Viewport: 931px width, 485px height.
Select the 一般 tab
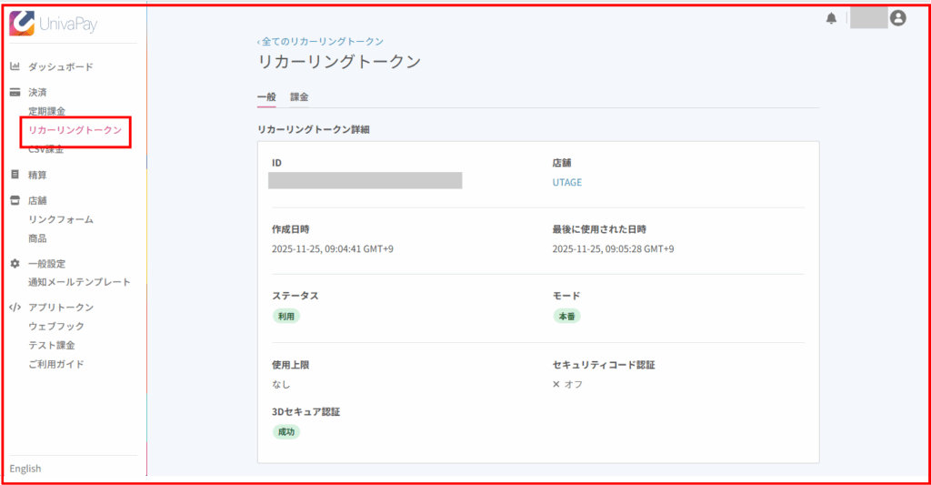coord(266,96)
